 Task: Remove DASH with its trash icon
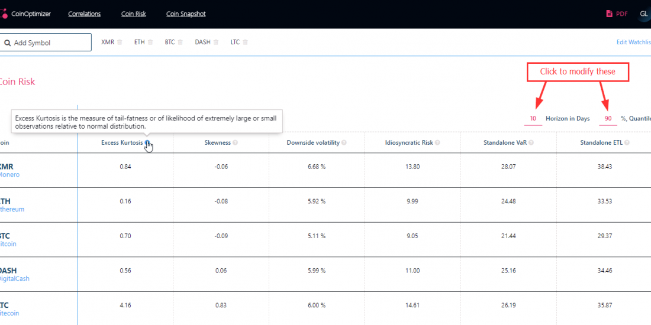(216, 42)
